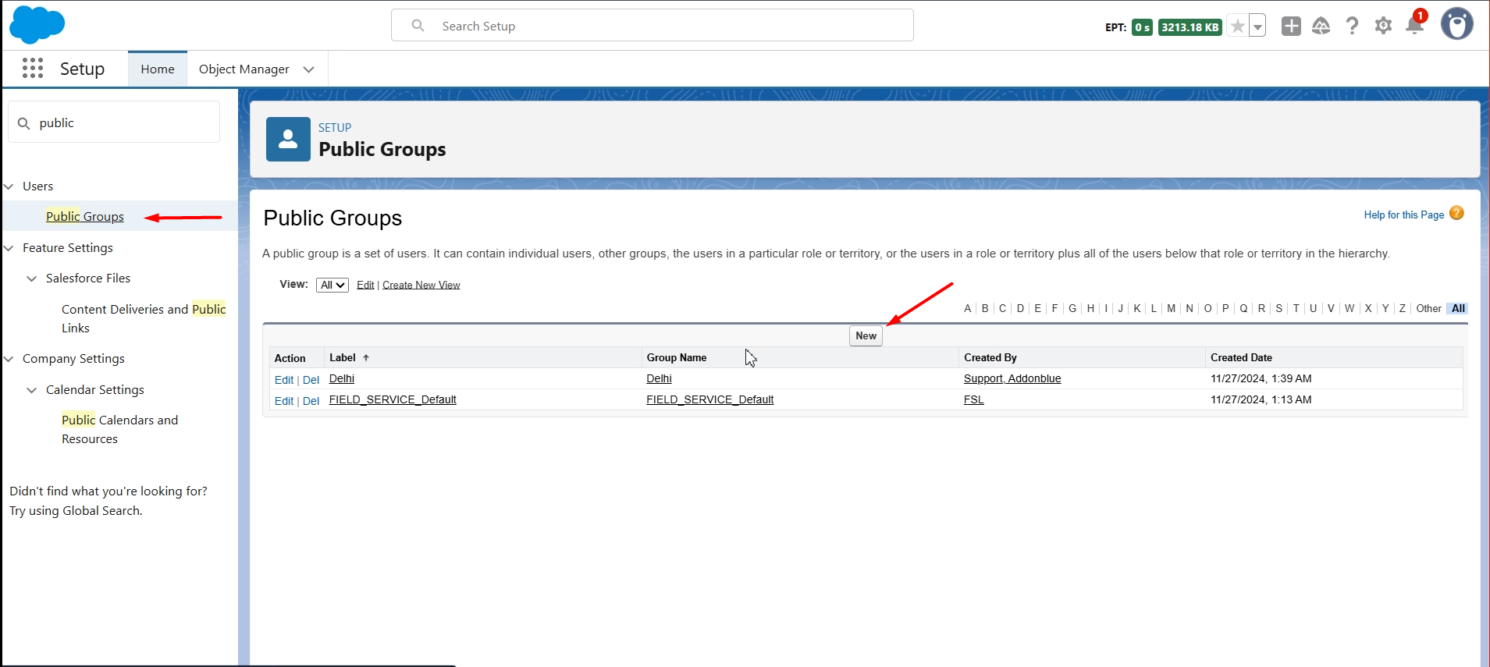Filter groups by Other

(x=1428, y=308)
